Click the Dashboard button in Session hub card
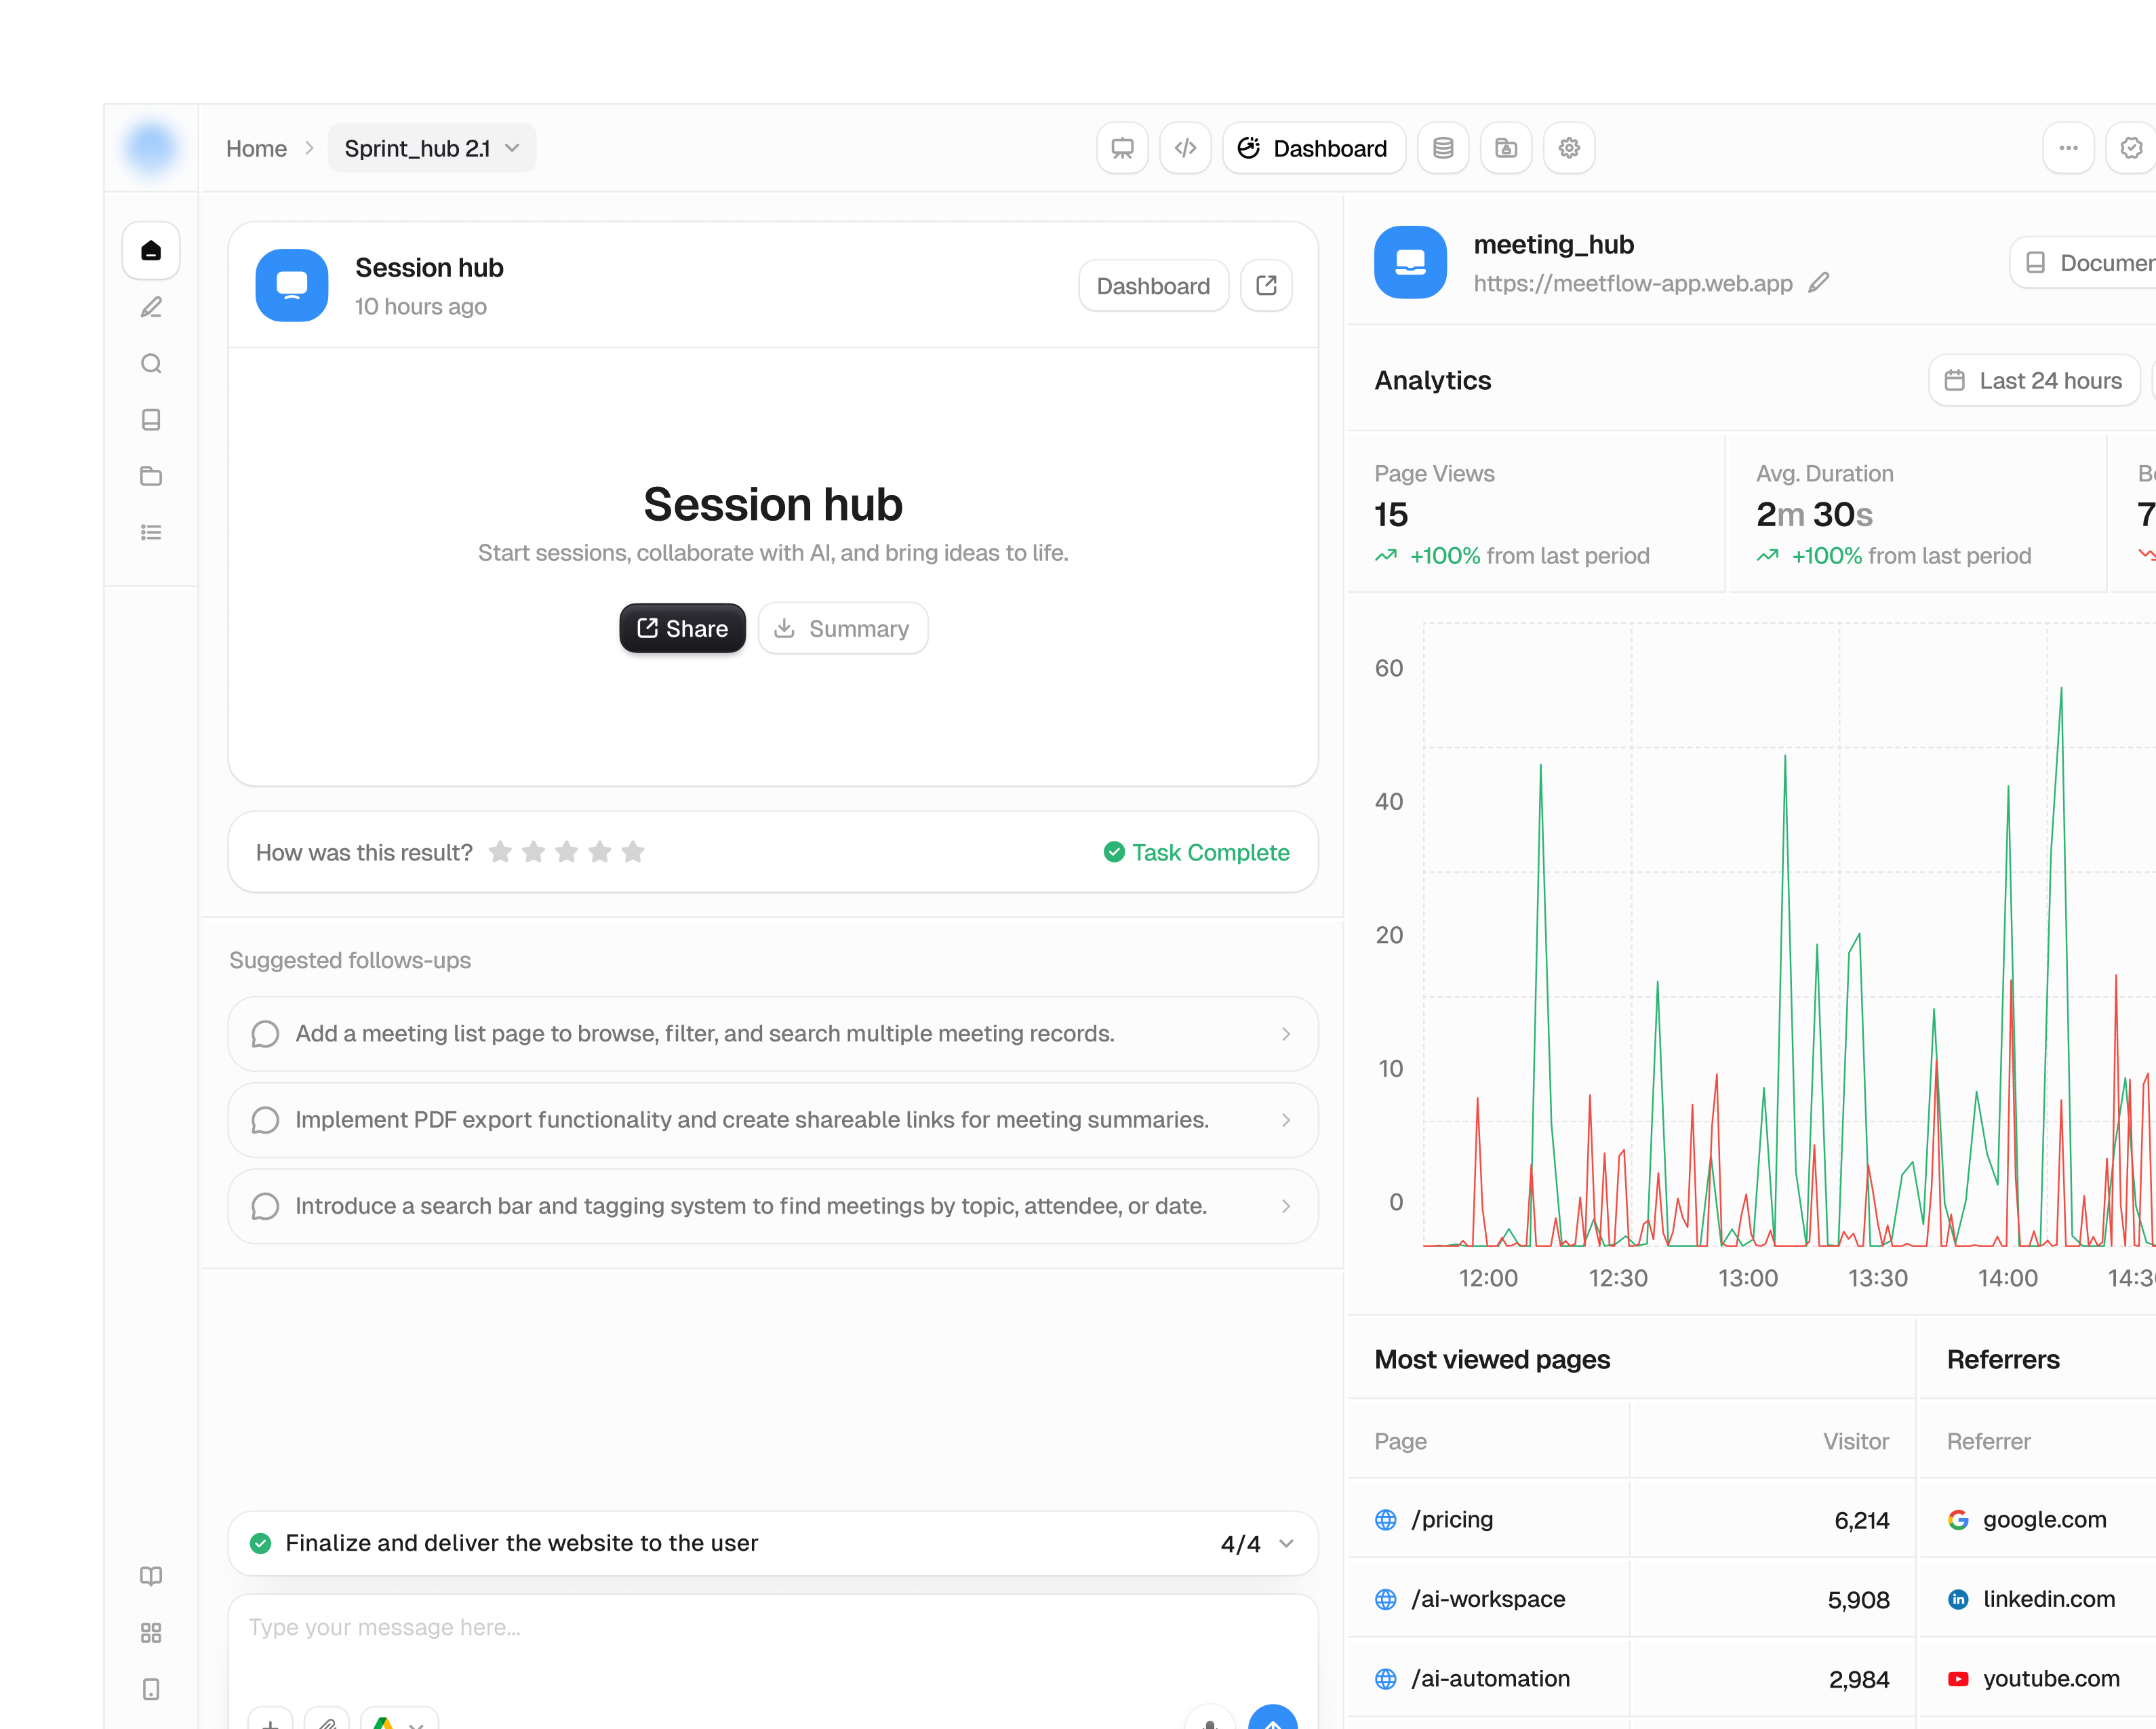2156x1729 pixels. [1153, 286]
